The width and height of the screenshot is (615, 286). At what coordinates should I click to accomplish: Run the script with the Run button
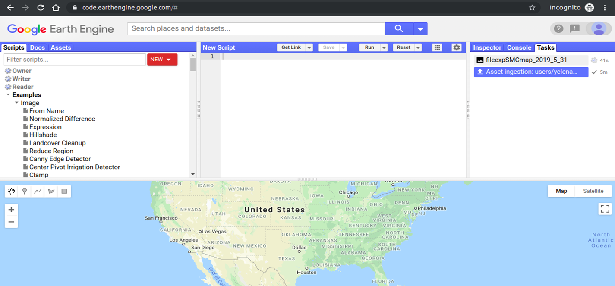pyautogui.click(x=369, y=47)
